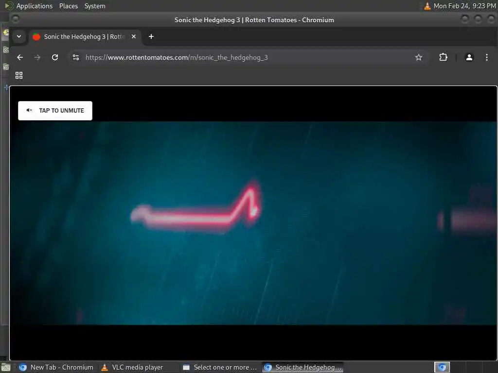Close the Sonic the Hedgehog 3 tab
The width and height of the screenshot is (498, 373).
[134, 36]
